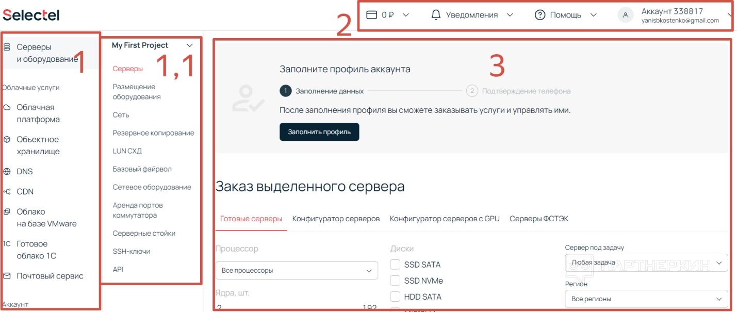The image size is (737, 312).
Task: Click the DNS globe icon
Action: [7, 172]
